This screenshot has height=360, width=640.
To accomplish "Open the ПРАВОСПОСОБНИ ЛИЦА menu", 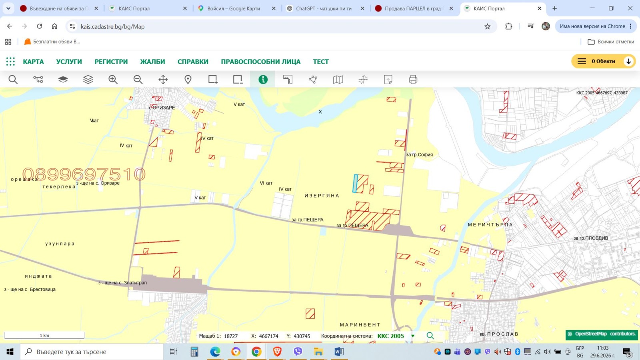I will pos(260,62).
